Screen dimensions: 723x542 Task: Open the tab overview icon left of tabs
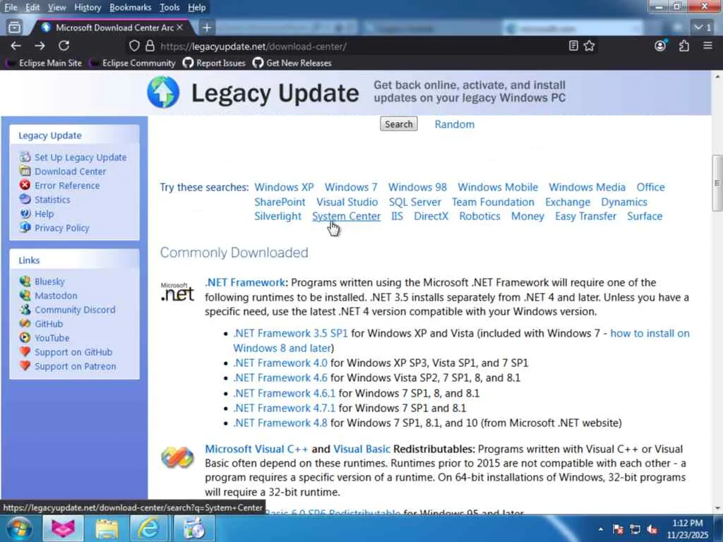[14, 28]
